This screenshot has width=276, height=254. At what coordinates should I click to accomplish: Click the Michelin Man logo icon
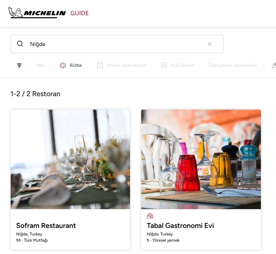(x=16, y=12)
